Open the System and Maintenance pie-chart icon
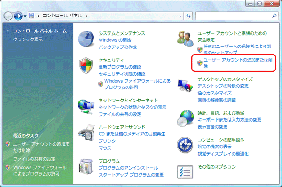 pos(86,39)
